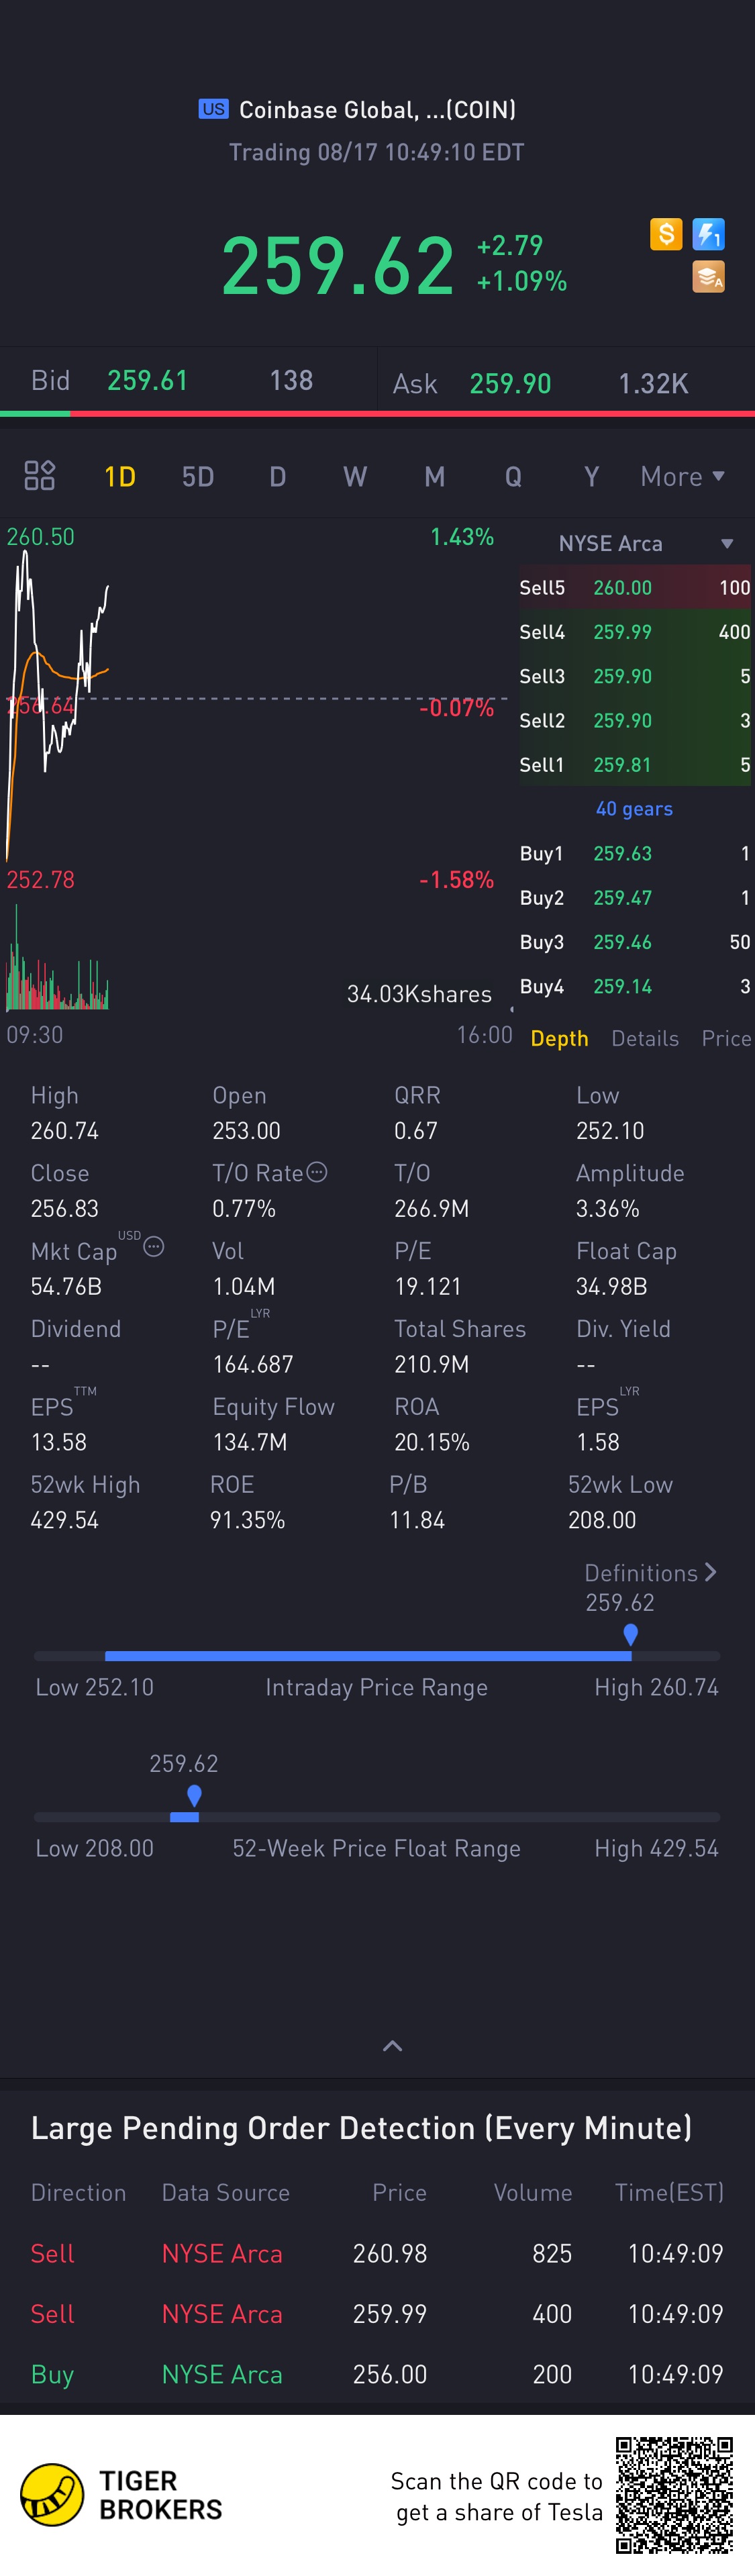
Task: Open the chart layout grid icon
Action: point(39,475)
